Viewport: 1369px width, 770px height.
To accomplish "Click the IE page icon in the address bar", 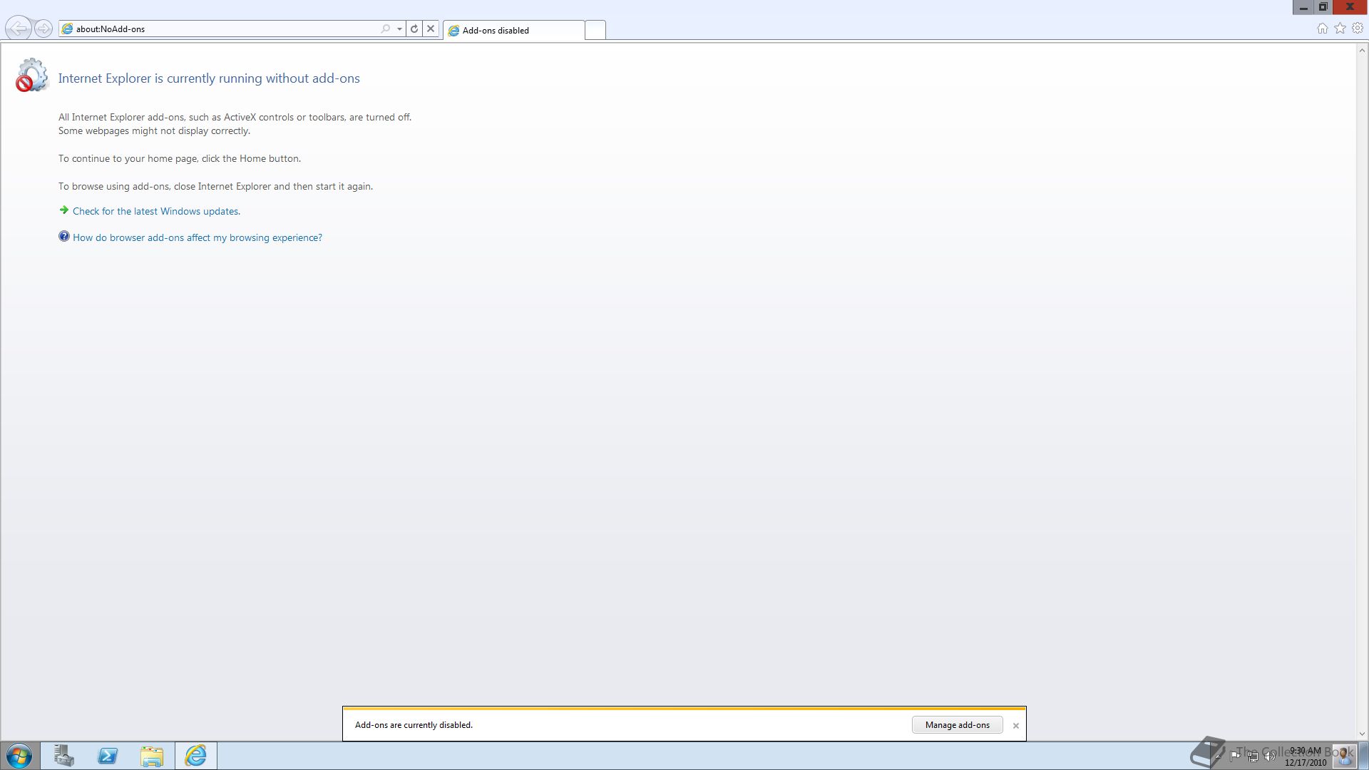I will (68, 29).
